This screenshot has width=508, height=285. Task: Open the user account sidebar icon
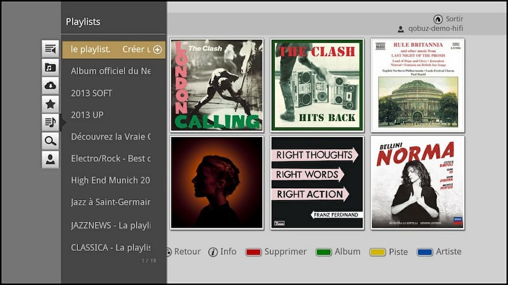click(x=50, y=159)
